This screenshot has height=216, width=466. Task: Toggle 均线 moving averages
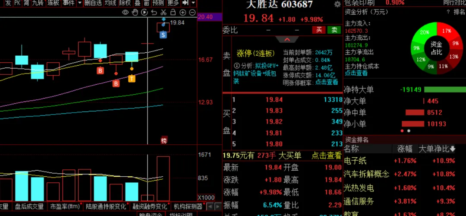coord(110,3)
